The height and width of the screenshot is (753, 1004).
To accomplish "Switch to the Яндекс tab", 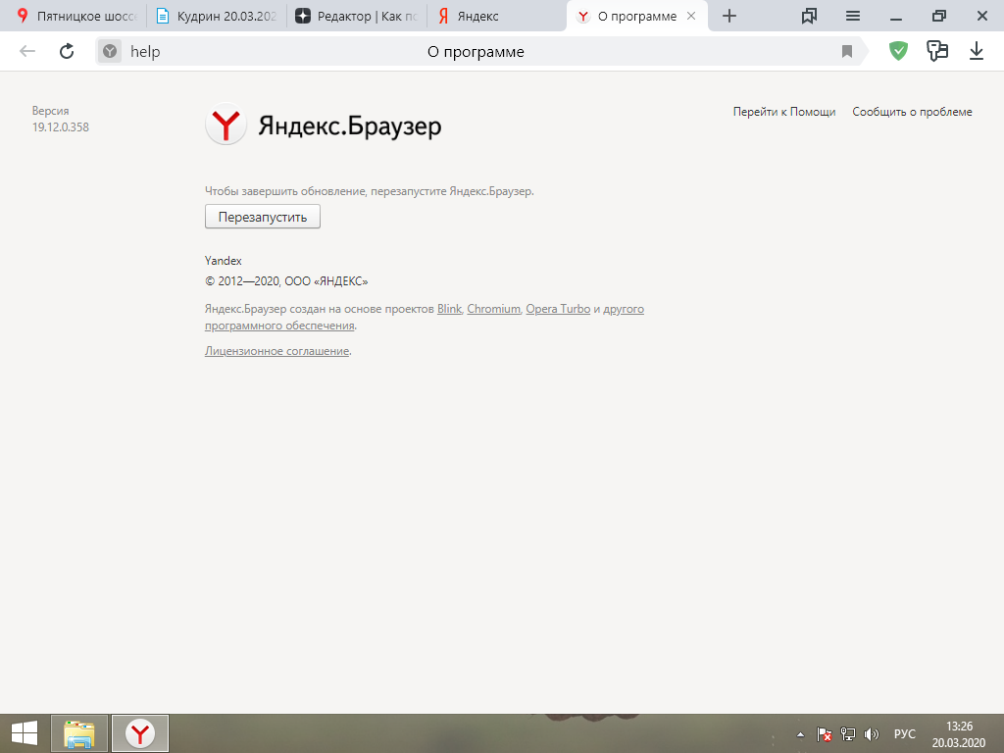I will pyautogui.click(x=495, y=16).
